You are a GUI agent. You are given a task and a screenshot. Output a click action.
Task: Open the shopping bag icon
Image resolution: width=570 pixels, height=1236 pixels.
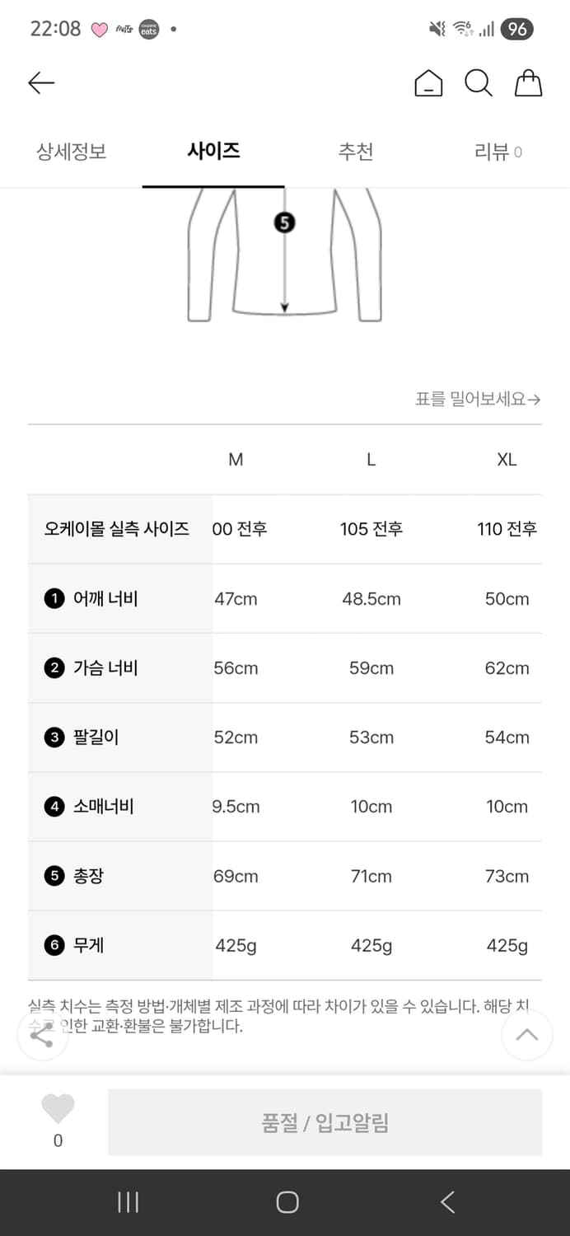point(528,82)
